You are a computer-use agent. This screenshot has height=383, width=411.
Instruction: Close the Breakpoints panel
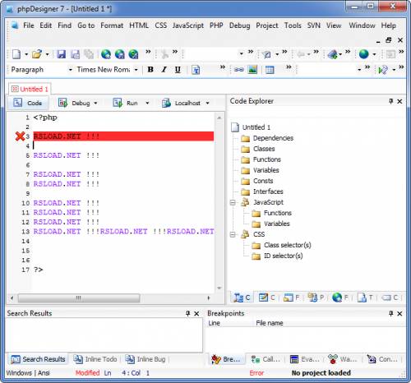(x=399, y=313)
